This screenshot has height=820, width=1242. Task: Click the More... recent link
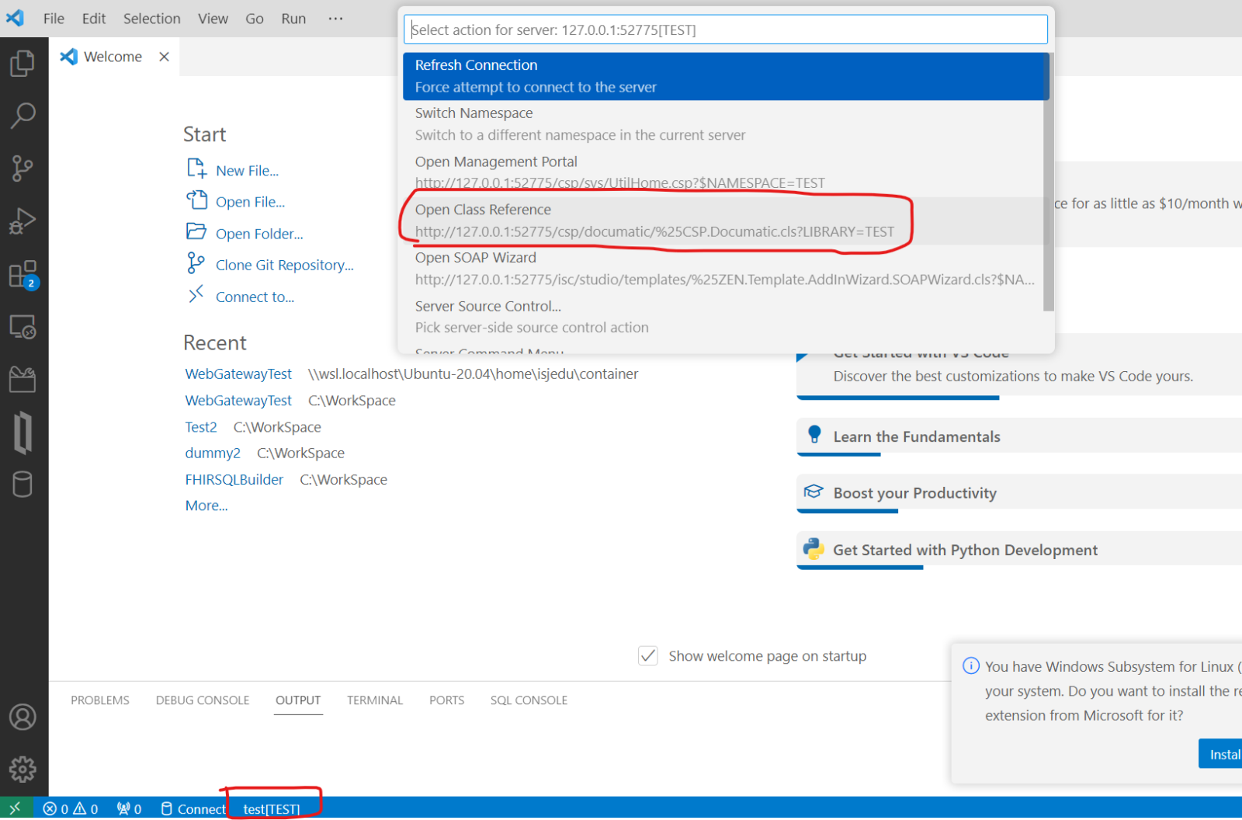point(206,506)
